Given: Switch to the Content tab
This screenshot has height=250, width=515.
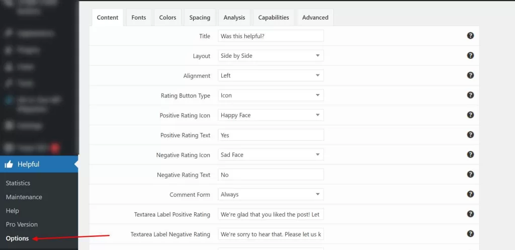Looking at the screenshot, I should 108,18.
